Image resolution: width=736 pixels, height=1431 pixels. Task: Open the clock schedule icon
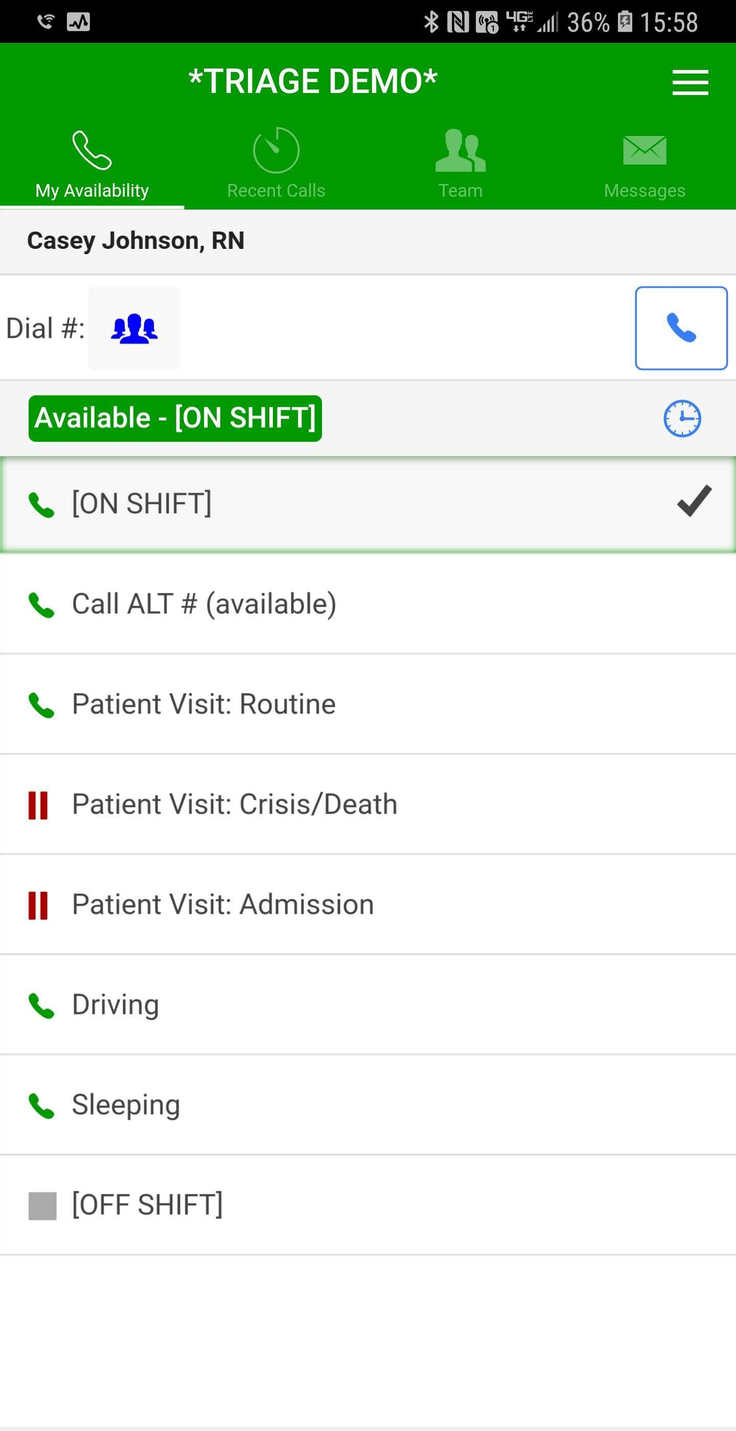681,418
